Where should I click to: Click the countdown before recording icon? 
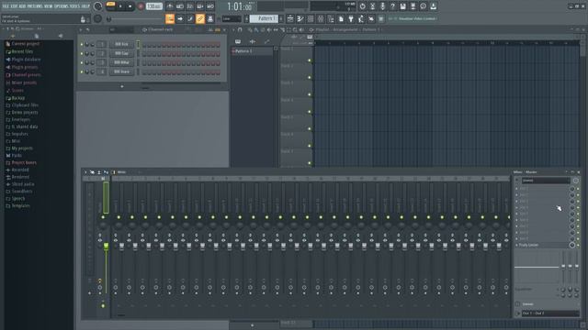click(190, 6)
